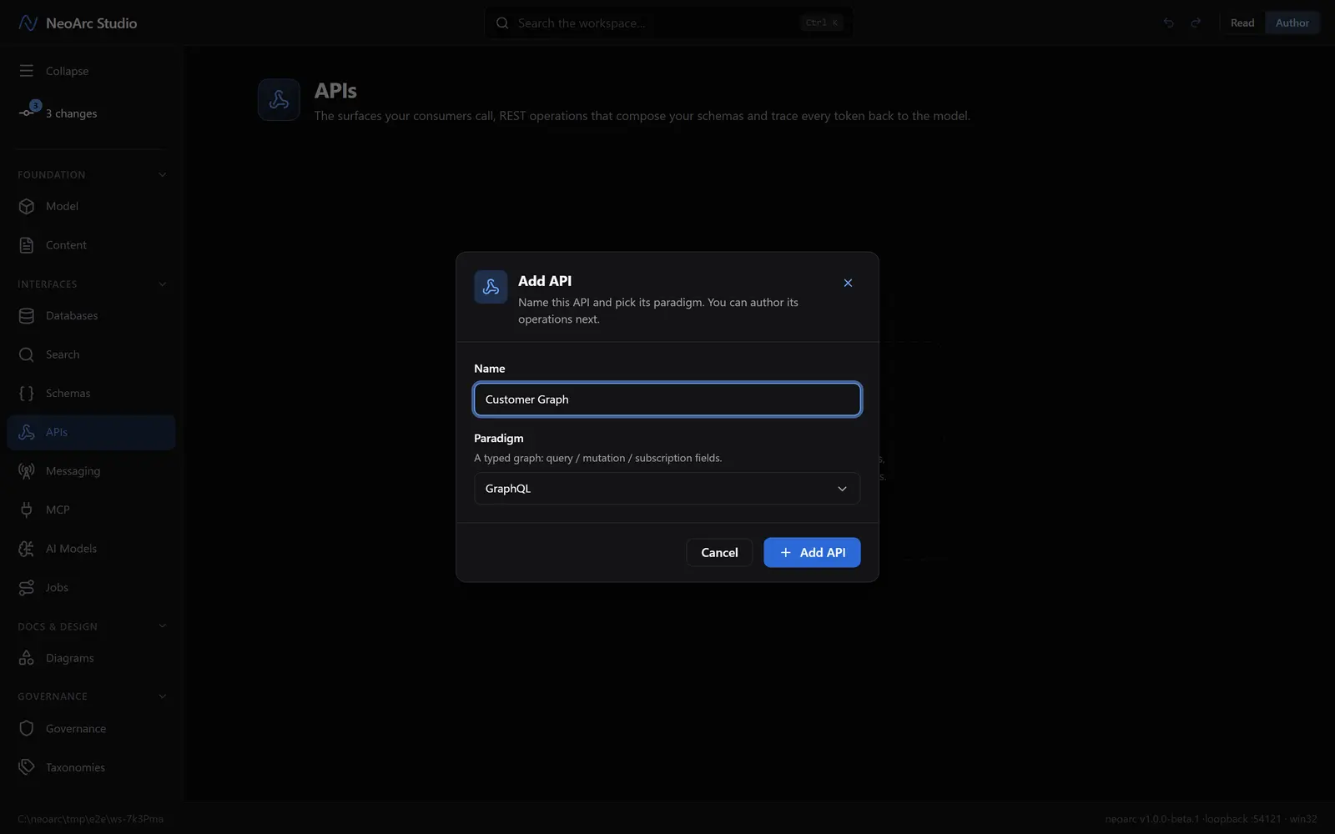
Task: Click the Add API dialog header icon
Action: tap(491, 287)
